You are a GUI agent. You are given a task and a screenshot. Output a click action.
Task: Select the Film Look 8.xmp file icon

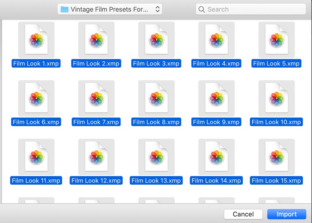156,98
